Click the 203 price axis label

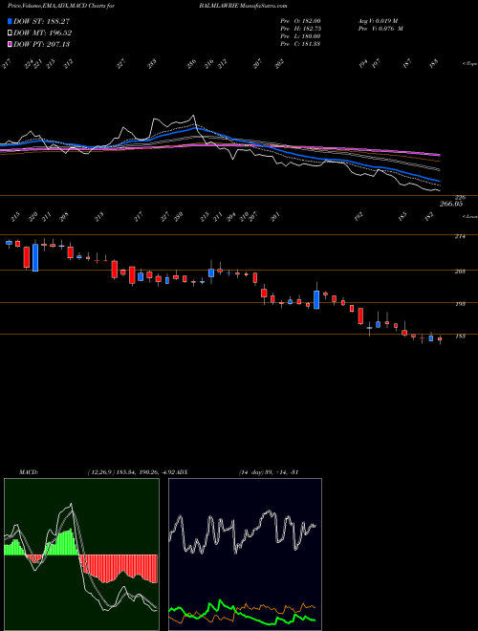pos(460,272)
